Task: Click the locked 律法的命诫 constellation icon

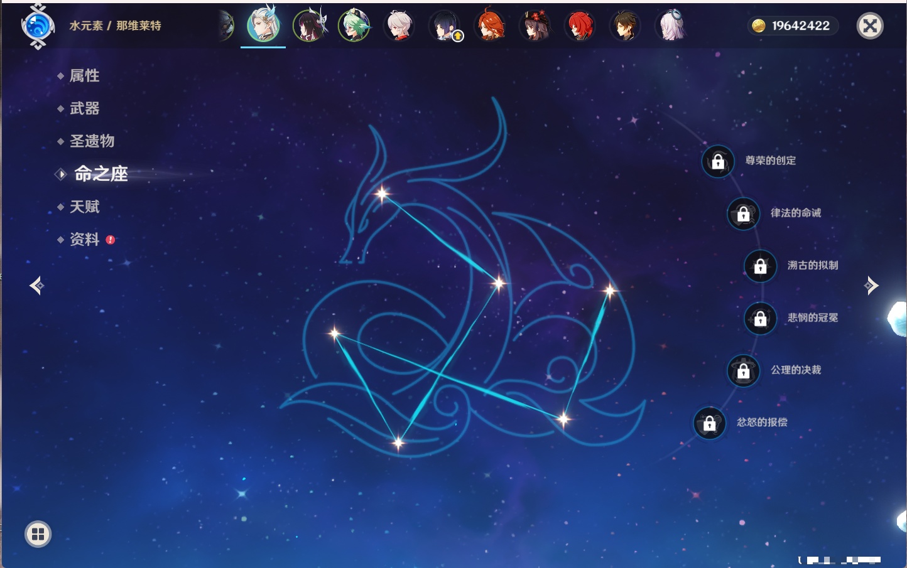Action: click(x=743, y=214)
